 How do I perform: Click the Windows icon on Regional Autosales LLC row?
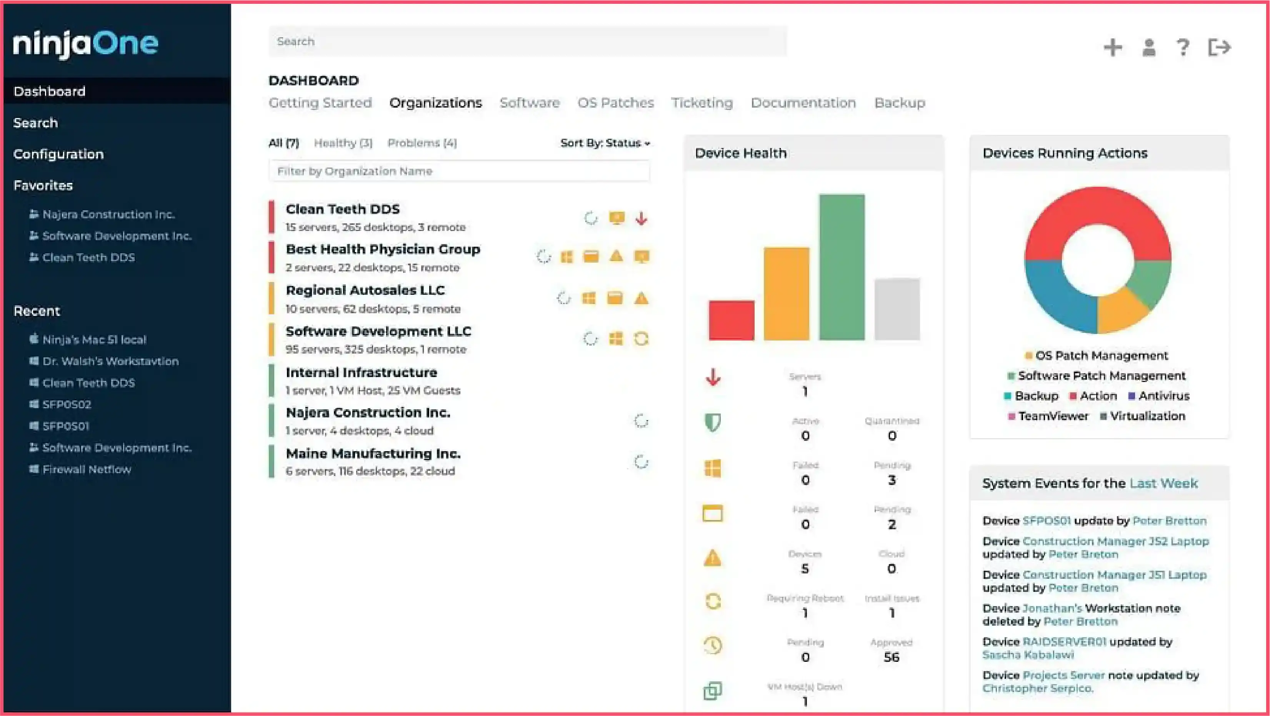(x=589, y=298)
